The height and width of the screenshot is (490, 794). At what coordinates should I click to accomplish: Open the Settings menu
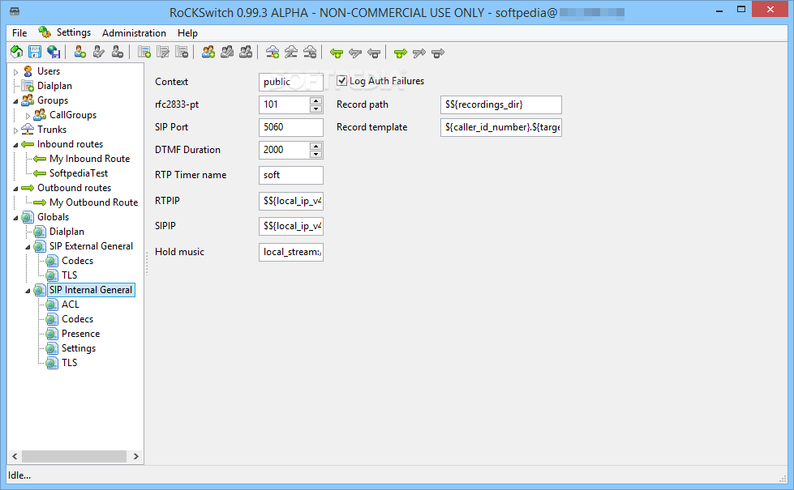(x=74, y=32)
